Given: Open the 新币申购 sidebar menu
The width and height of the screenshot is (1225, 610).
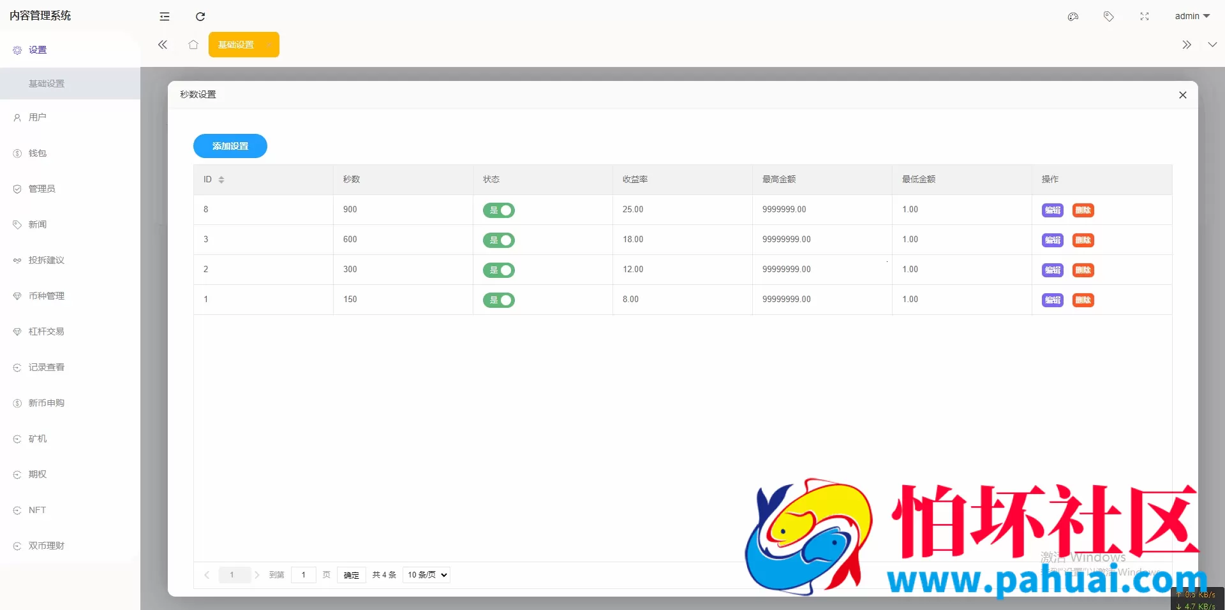Looking at the screenshot, I should point(70,403).
